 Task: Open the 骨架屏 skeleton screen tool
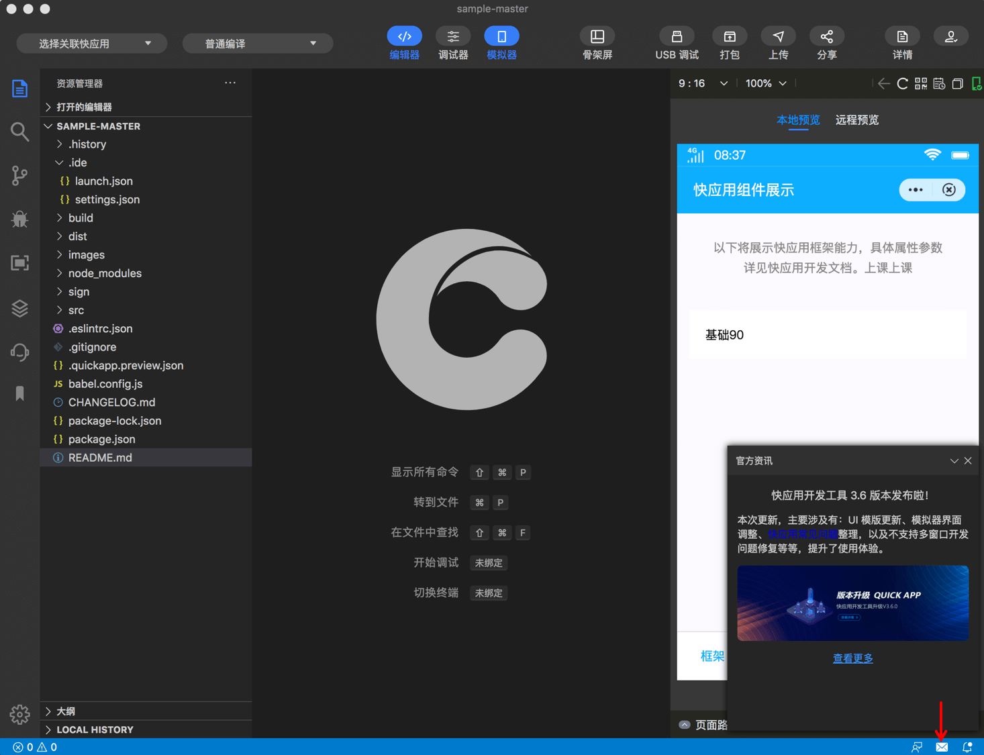597,42
